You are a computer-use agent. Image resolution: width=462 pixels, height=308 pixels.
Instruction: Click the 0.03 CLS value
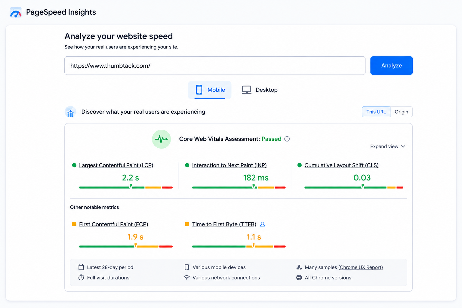click(362, 178)
